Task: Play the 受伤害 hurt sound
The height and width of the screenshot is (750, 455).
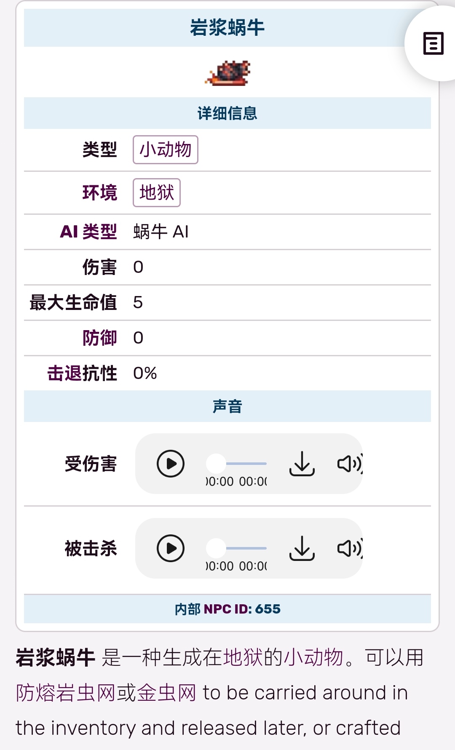Action: pyautogui.click(x=171, y=464)
